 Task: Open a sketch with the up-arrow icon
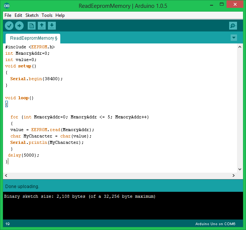42,25
